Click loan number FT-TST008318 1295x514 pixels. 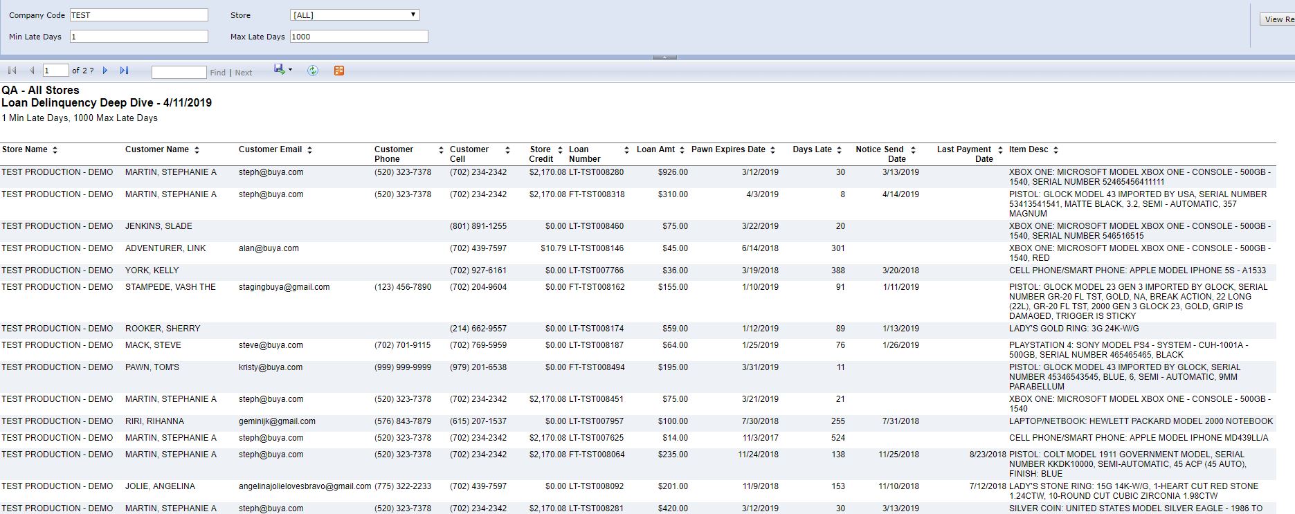597,194
